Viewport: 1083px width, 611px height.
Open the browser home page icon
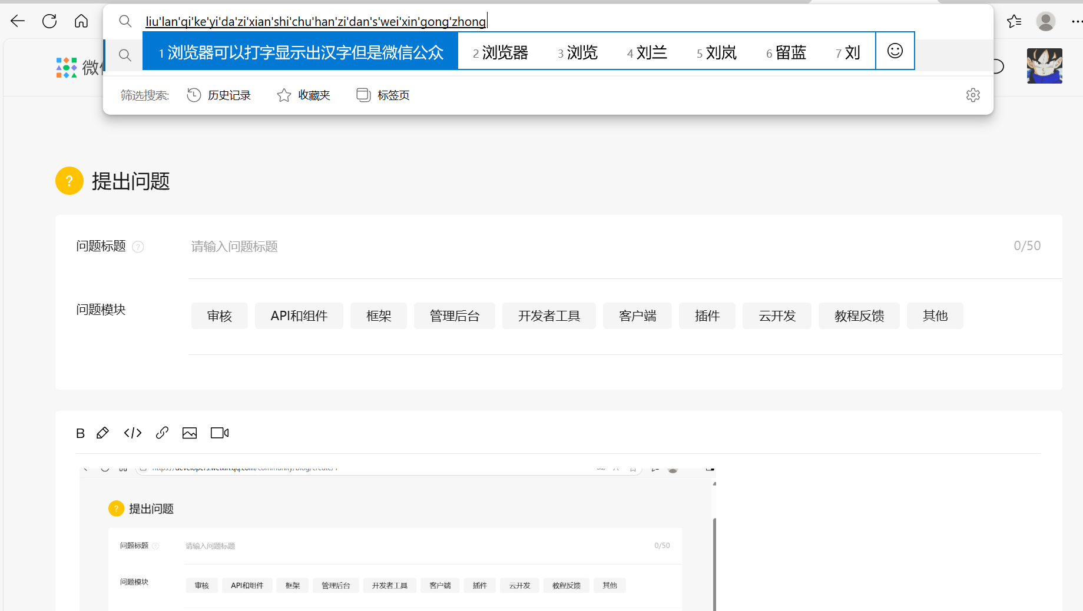[x=81, y=21]
